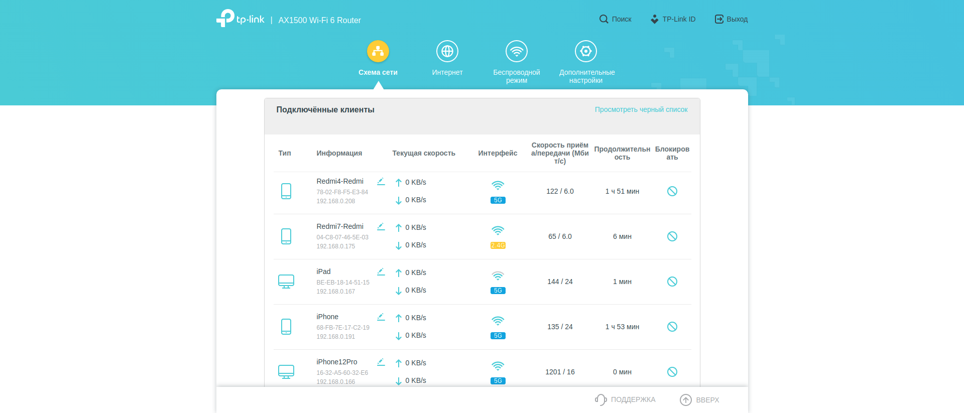
Task: Click the ПОДДЕРЖКА support link
Action: (x=626, y=399)
